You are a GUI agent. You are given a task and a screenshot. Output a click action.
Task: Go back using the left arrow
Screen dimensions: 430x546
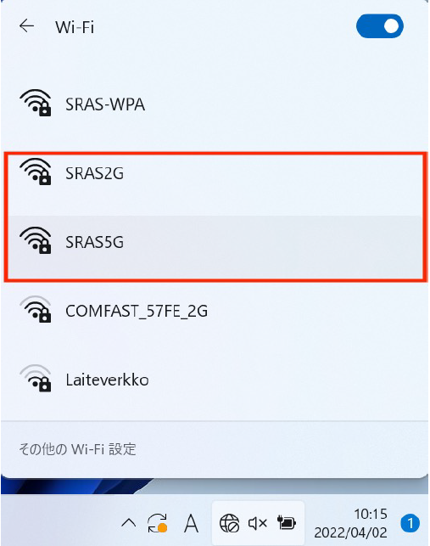tap(26, 25)
